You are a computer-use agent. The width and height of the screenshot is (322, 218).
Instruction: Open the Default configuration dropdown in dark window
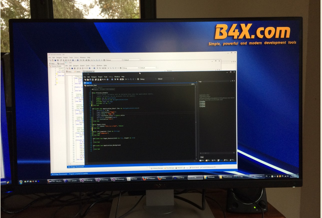(165, 79)
